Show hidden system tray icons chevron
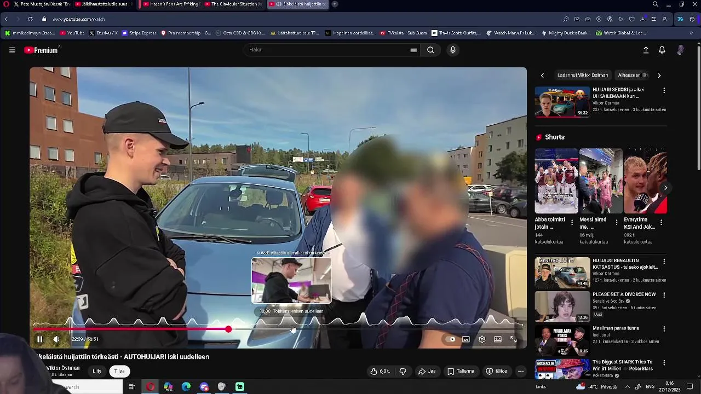Screen dimensions: 701x394 tap(628, 387)
